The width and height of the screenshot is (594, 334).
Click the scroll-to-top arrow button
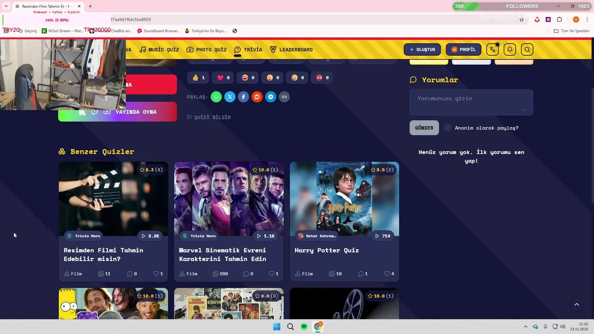coord(576,305)
